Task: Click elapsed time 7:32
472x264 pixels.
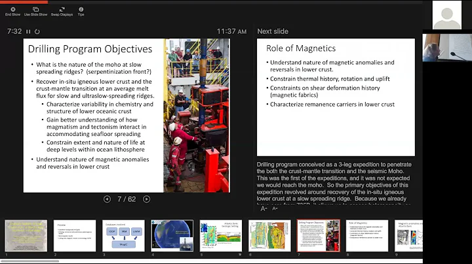Action: 14,31
